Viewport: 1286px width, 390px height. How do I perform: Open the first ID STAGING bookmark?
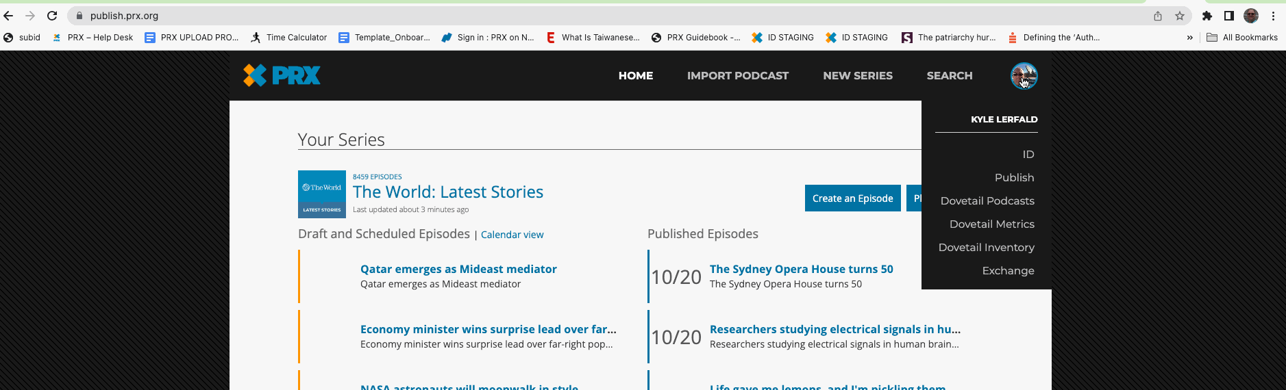(x=782, y=38)
